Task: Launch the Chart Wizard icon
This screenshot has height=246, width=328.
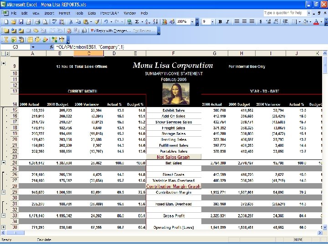Action: 164,21
